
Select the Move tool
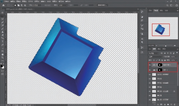(2, 13)
